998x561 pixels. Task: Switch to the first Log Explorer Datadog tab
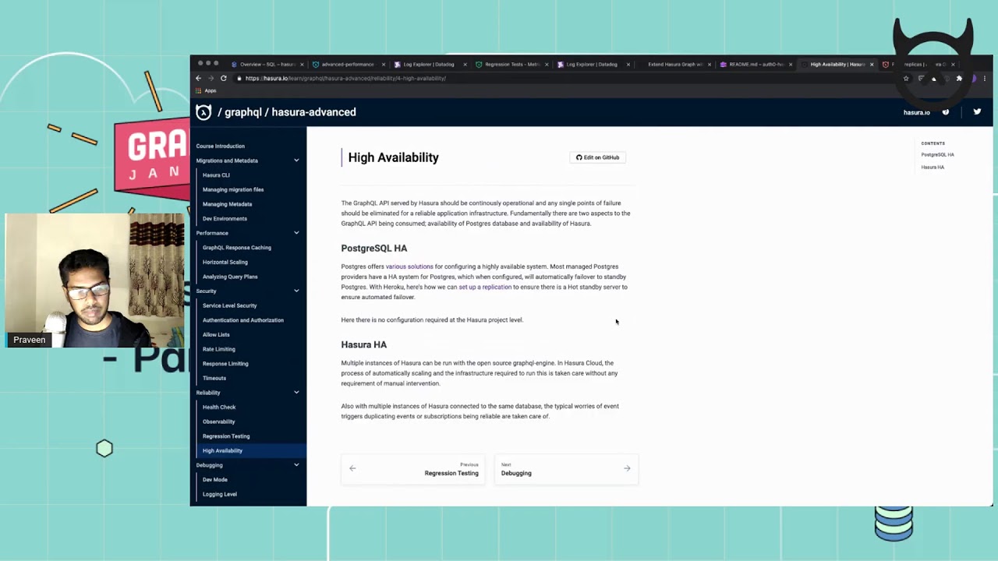429,64
